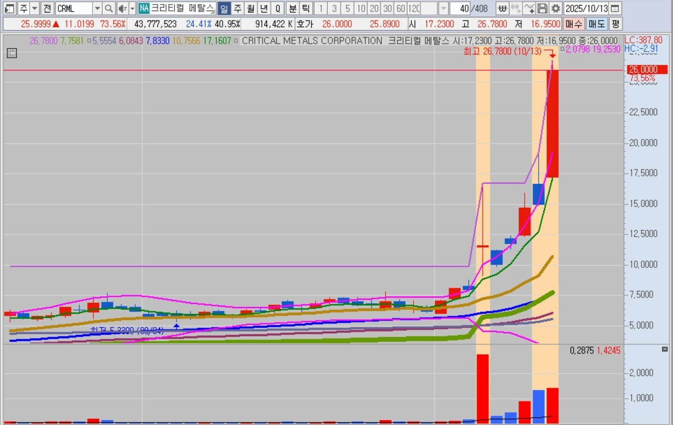
Task: Switch chart to weekly (주) period
Action: coord(238,8)
